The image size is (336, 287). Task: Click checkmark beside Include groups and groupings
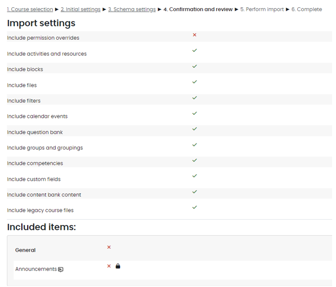pyautogui.click(x=195, y=144)
